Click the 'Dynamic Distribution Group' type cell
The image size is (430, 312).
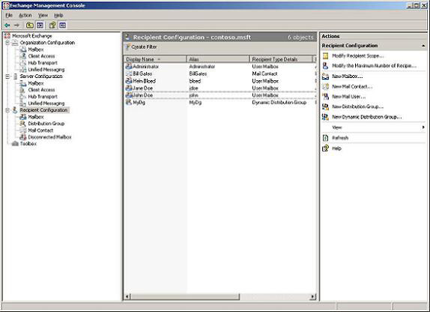pyautogui.click(x=279, y=102)
